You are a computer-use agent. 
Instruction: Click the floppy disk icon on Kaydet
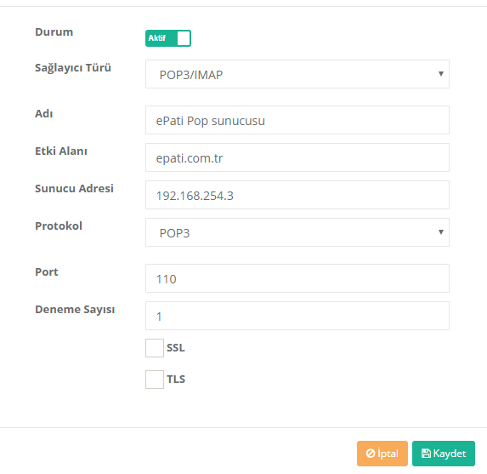click(x=426, y=454)
